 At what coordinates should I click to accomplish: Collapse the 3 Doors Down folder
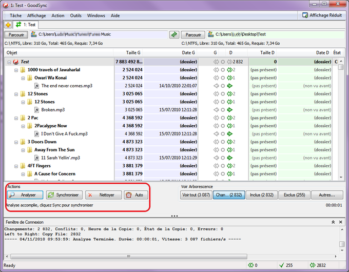click(x=16, y=142)
